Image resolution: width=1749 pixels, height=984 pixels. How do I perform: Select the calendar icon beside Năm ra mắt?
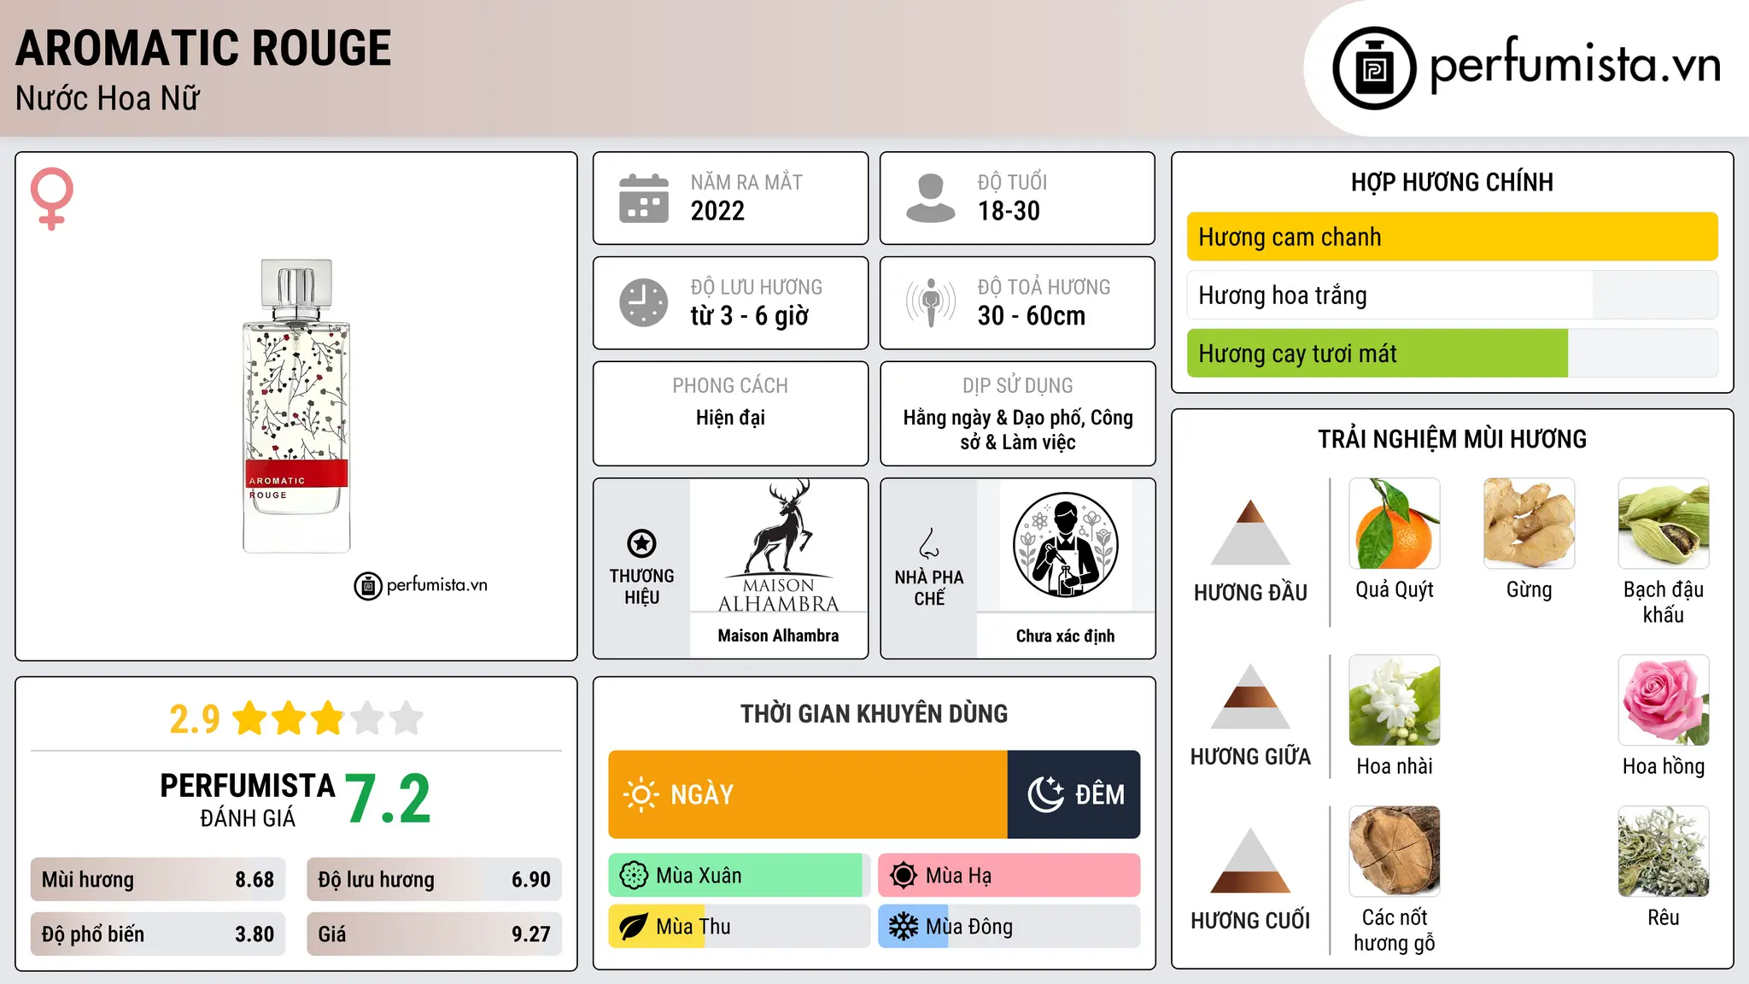pos(644,198)
